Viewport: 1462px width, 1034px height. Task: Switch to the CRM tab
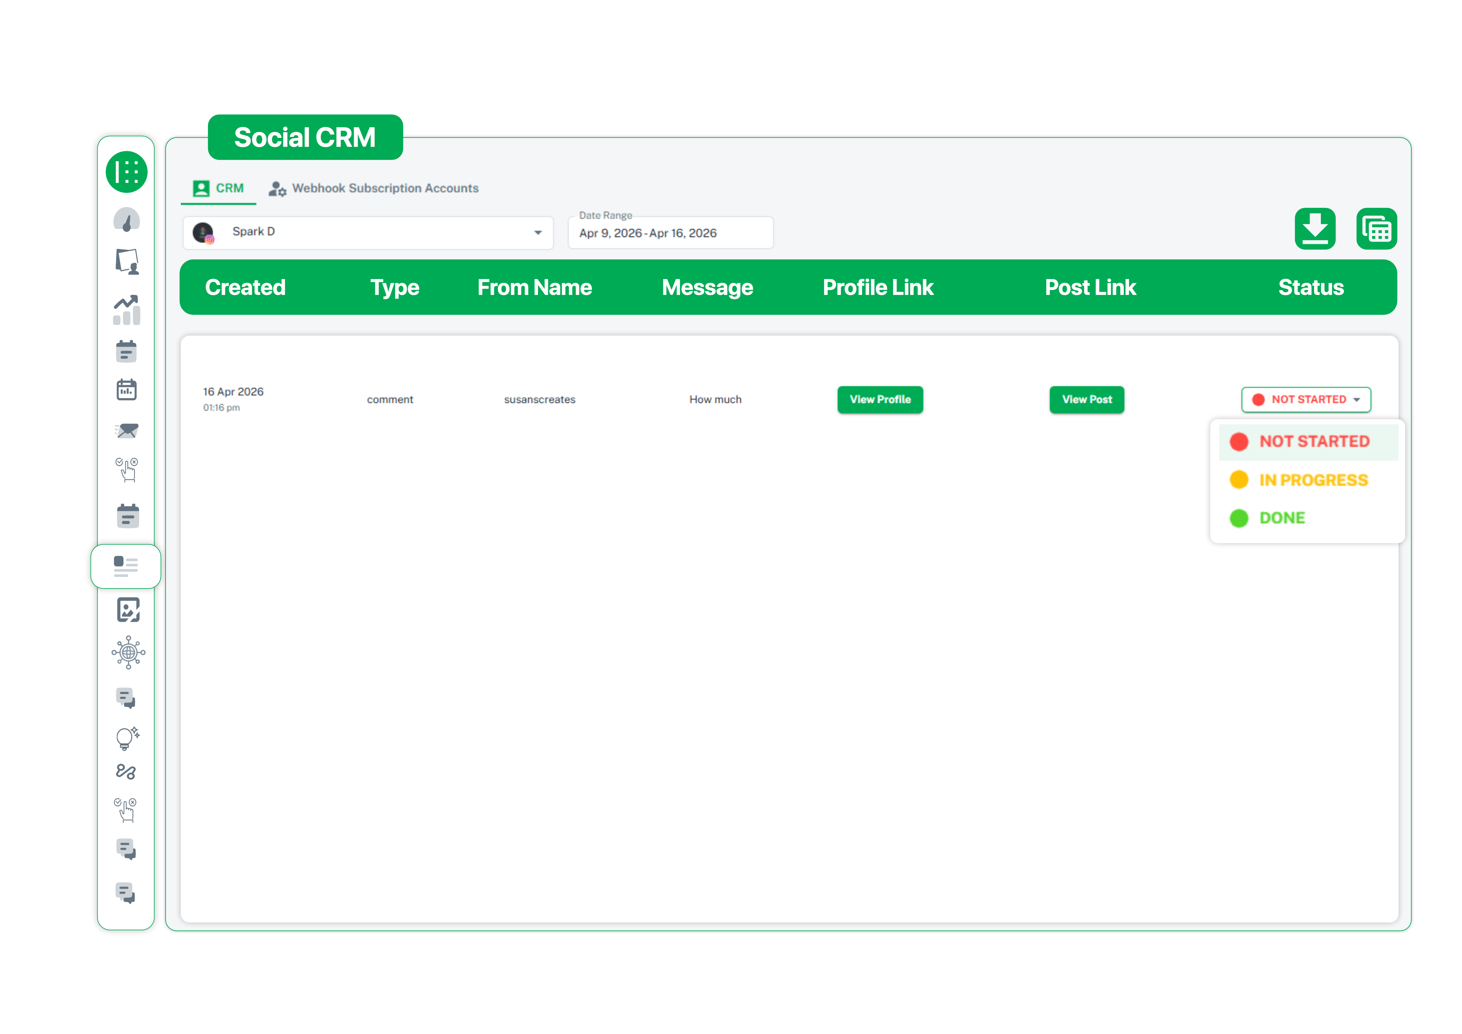pyautogui.click(x=218, y=188)
